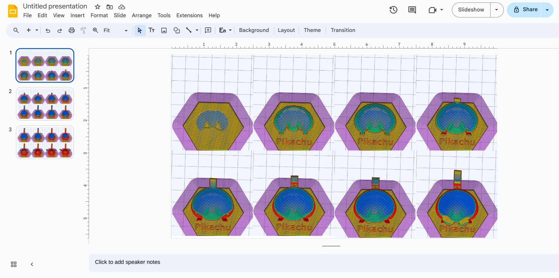This screenshot has height=278, width=559.
Task: Open version history clock icon
Action: tap(393, 10)
